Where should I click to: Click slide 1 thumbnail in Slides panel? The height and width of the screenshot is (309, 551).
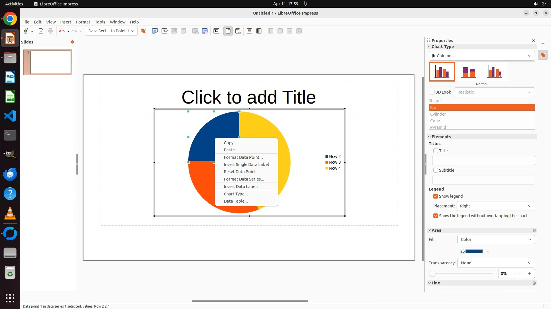pos(51,62)
